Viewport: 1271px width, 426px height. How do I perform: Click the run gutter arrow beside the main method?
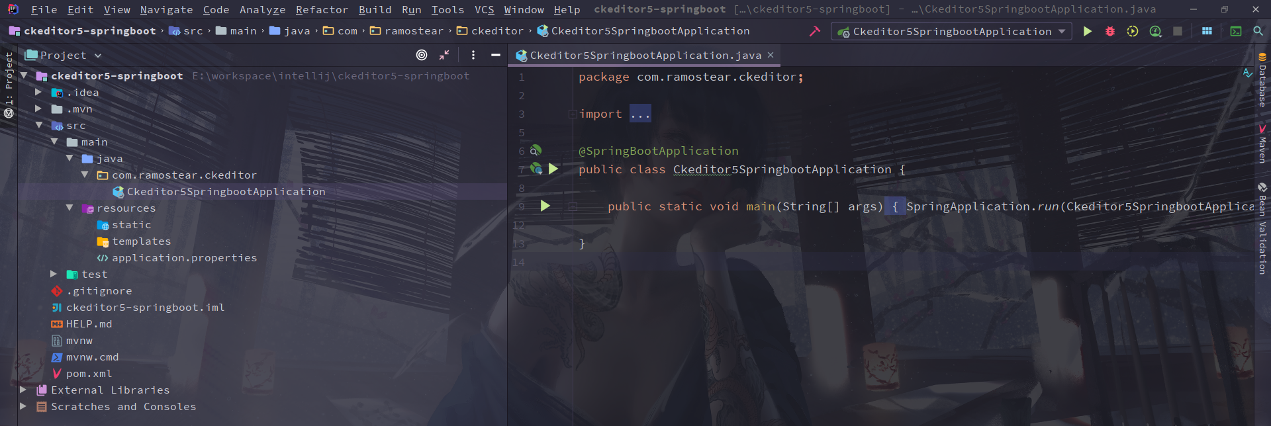(545, 206)
